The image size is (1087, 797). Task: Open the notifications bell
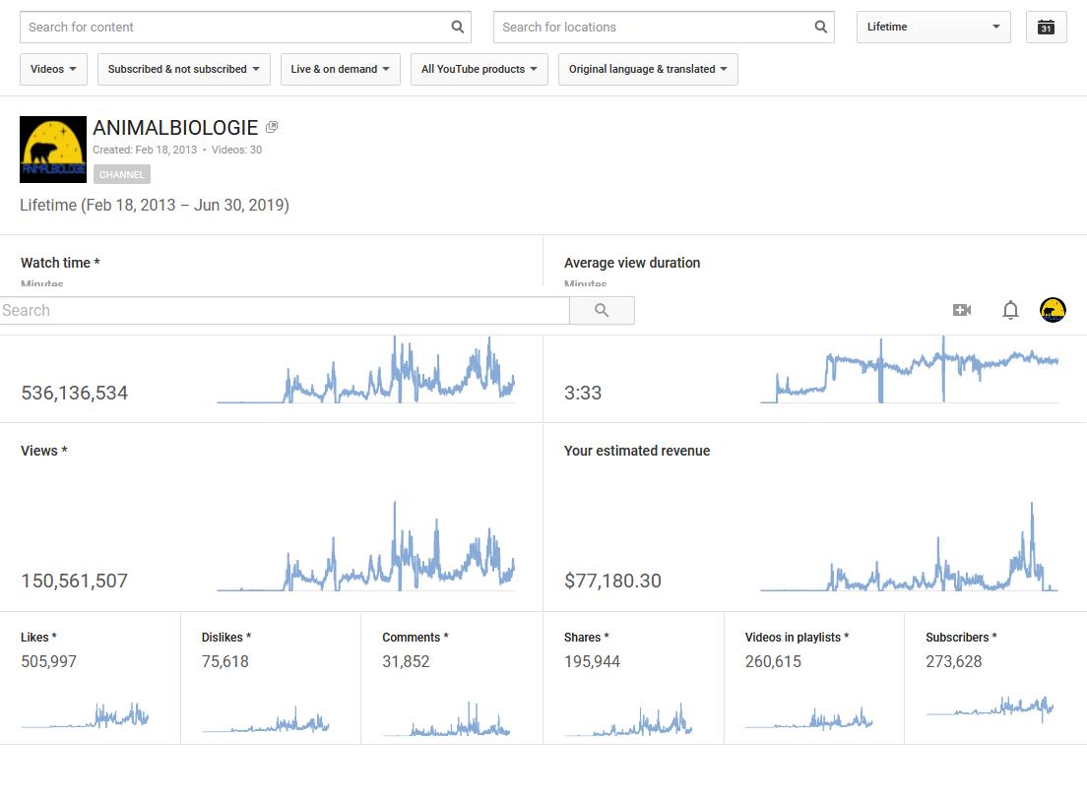[1011, 310]
